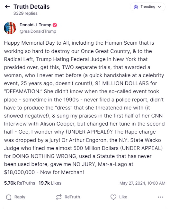Click the Truth Details heading

click(x=31, y=7)
